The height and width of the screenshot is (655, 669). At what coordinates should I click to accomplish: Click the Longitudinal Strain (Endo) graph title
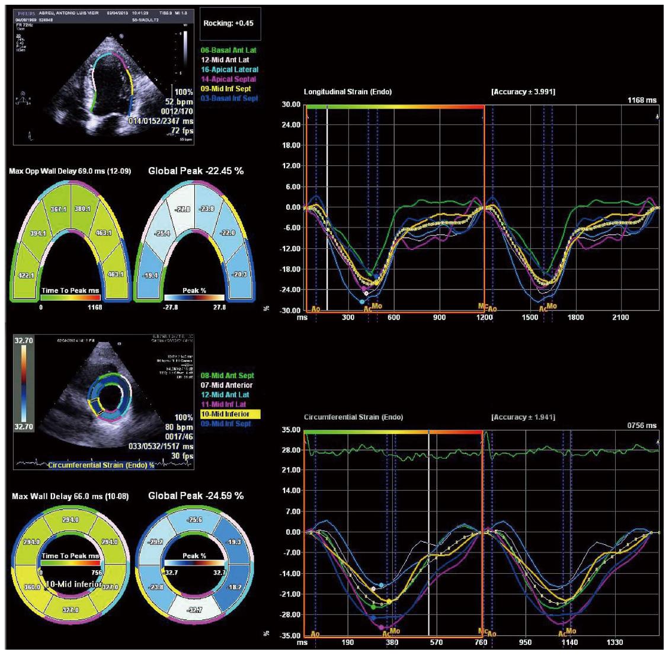348,92
